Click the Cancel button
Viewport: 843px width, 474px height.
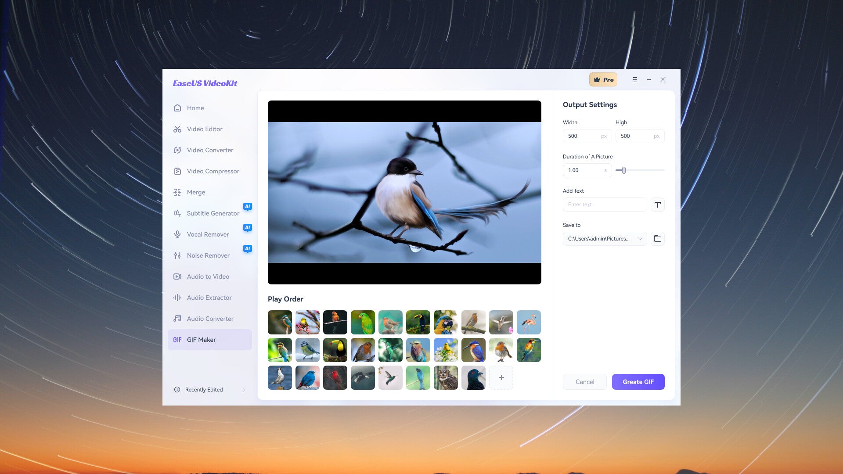coord(584,381)
